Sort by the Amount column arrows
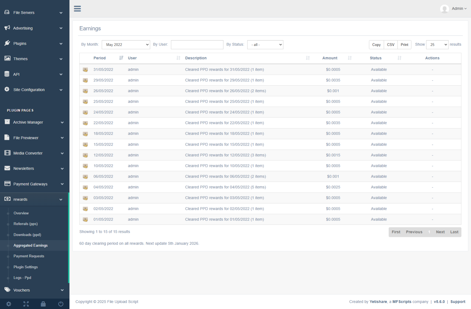 click(350, 58)
